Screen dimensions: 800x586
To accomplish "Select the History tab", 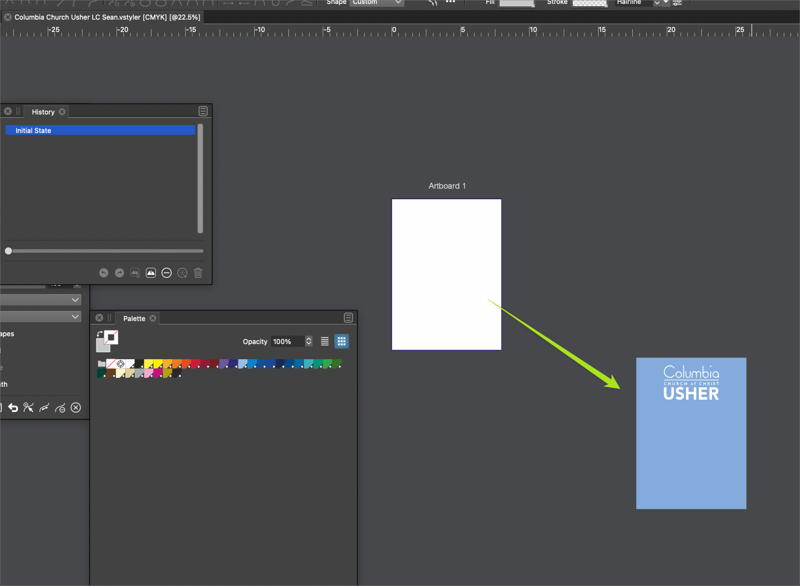I will tap(43, 112).
